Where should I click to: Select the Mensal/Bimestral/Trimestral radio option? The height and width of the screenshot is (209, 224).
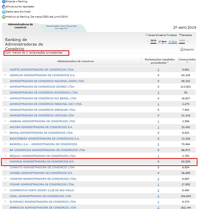pyautogui.click(x=146, y=35)
